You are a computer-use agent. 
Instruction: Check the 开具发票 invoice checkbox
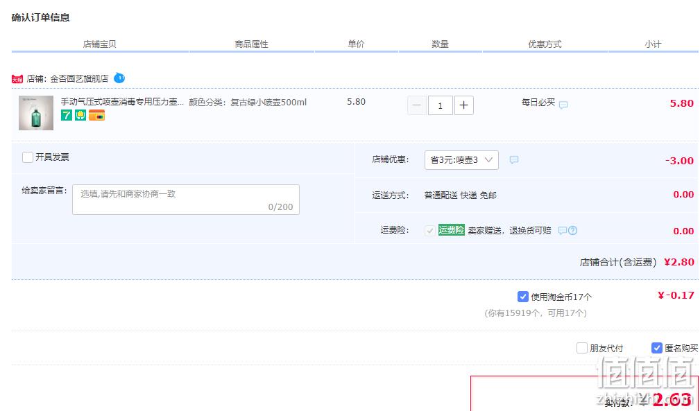coord(28,157)
